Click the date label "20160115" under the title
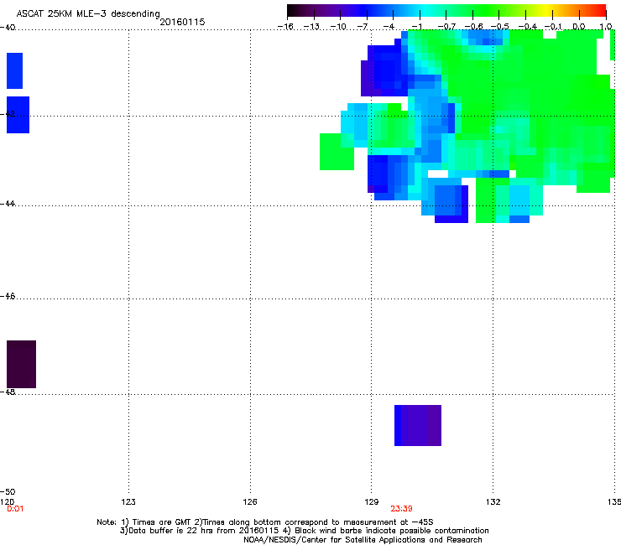The image size is (621, 545). click(182, 22)
